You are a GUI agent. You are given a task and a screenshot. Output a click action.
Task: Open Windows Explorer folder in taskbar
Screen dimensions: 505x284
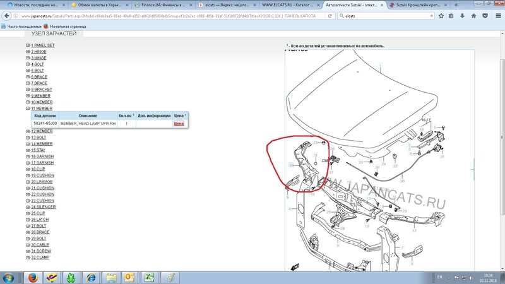pos(111,278)
